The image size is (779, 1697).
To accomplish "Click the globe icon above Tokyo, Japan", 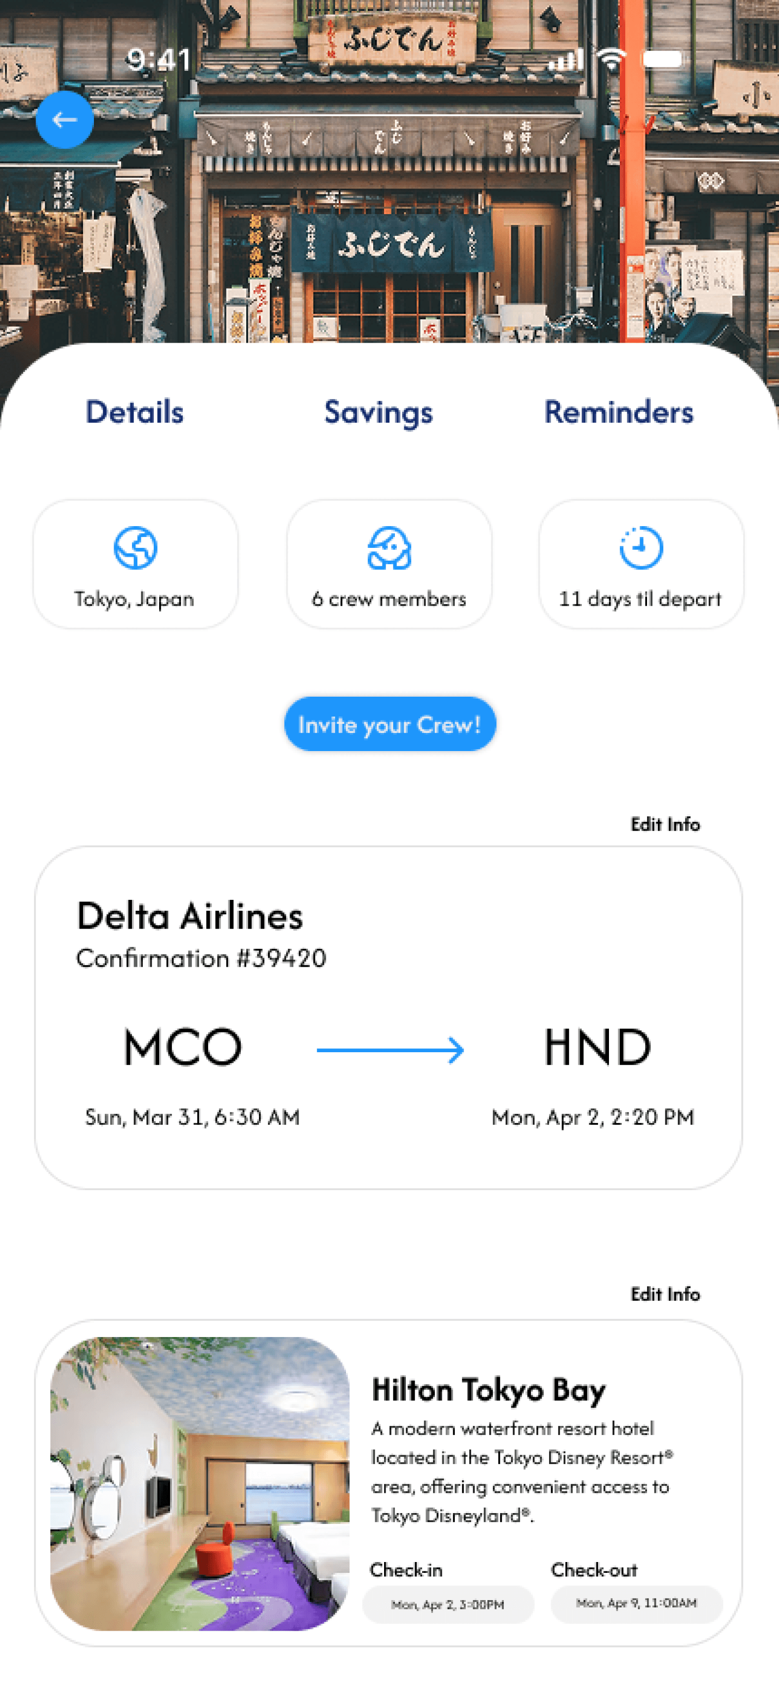I will 135,547.
